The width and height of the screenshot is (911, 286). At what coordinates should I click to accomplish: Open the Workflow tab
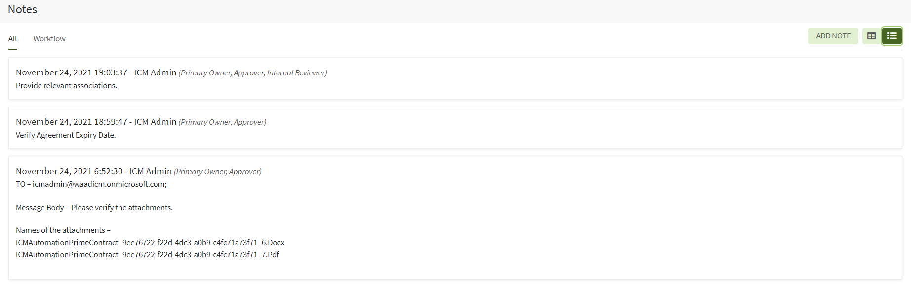coord(49,39)
